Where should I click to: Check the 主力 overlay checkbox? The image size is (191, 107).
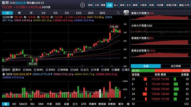click(82, 70)
